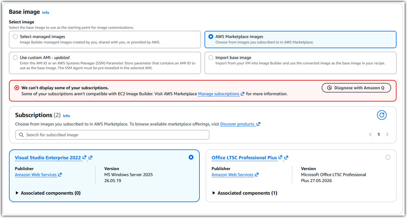Click the search subscribed image field
The width and height of the screenshot is (407, 218).
click(x=112, y=135)
